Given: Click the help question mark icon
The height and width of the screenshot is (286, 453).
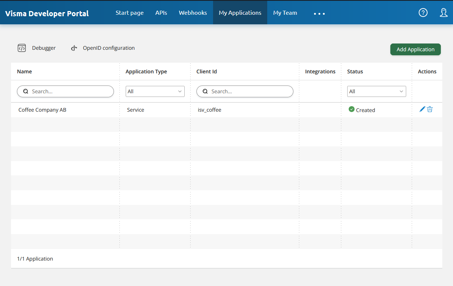Looking at the screenshot, I should (423, 13).
